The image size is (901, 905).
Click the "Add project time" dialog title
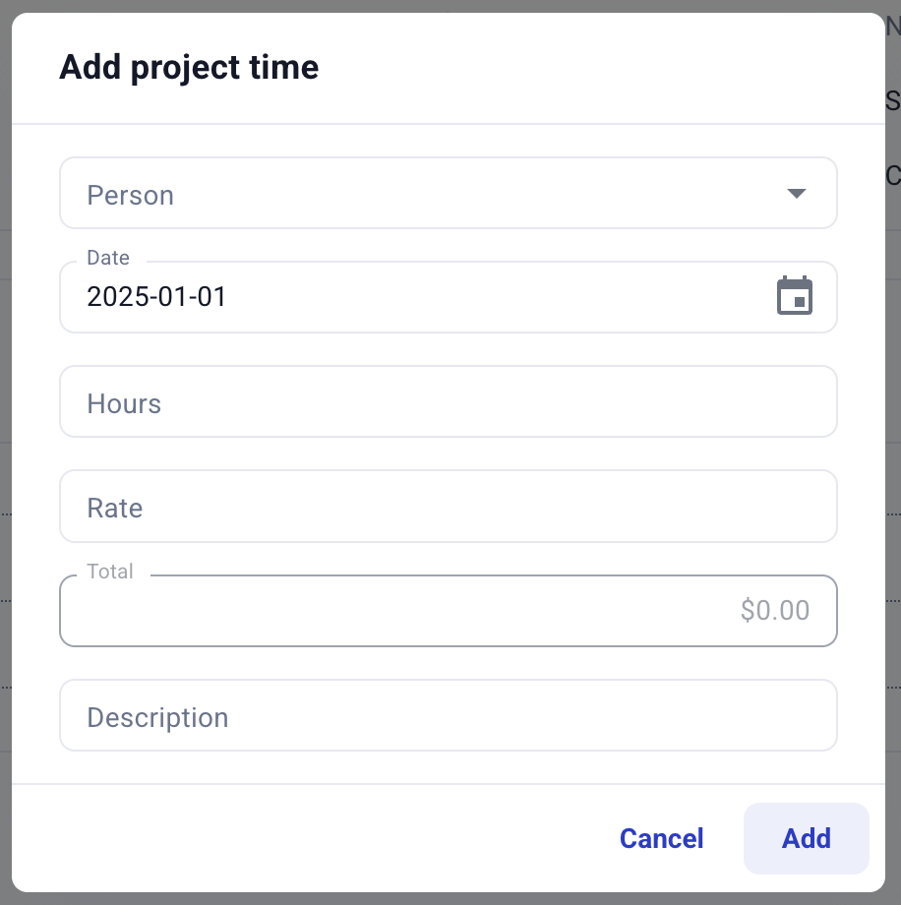[189, 68]
